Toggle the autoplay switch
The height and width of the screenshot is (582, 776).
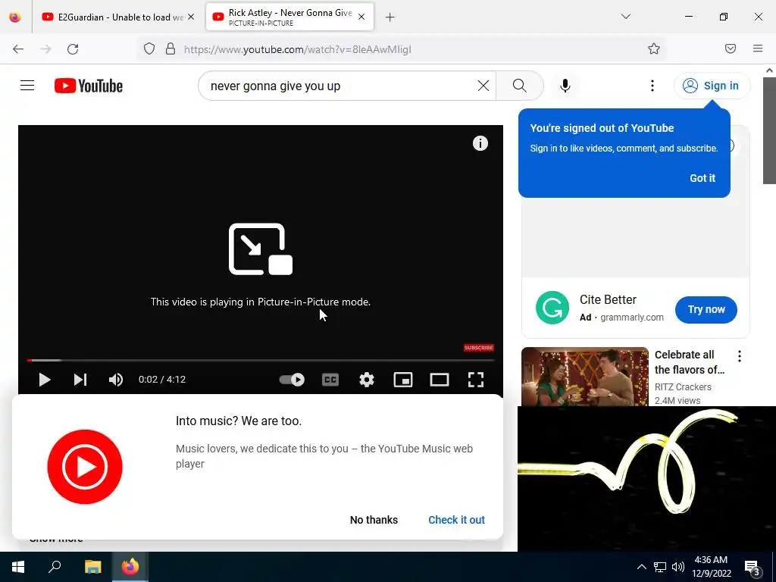(292, 380)
